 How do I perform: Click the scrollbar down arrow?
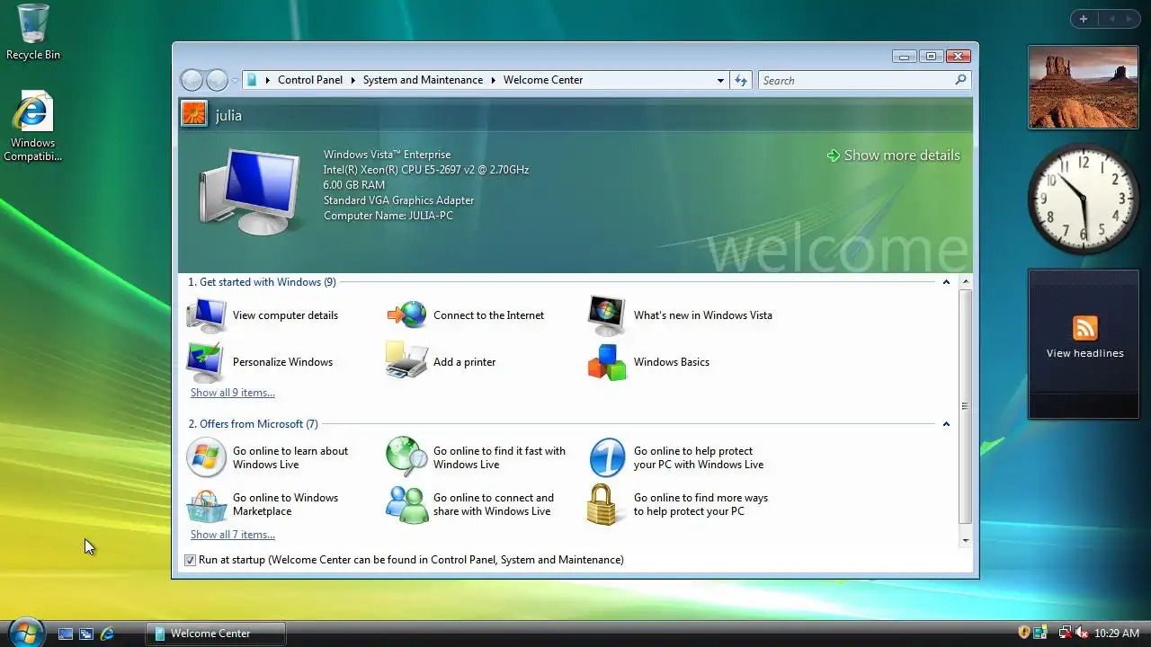966,540
